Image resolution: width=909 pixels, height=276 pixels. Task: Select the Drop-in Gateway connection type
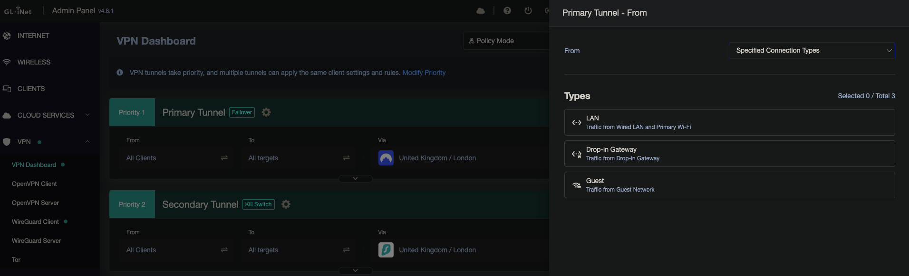click(729, 154)
